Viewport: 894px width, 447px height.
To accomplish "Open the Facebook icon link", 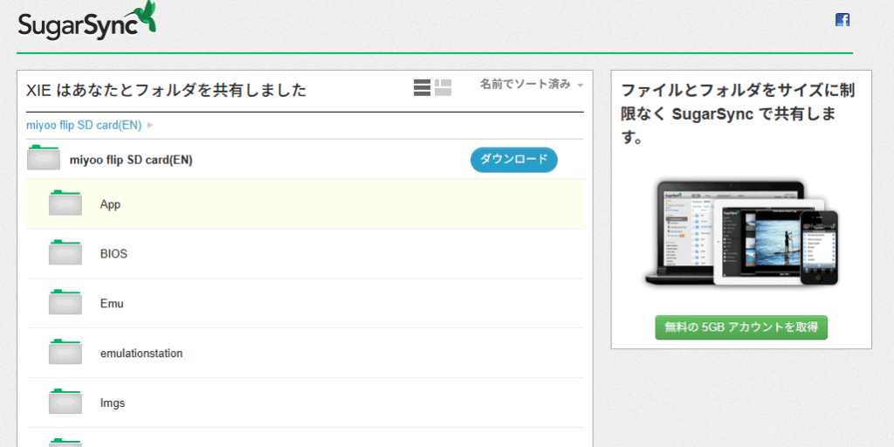I will click(x=842, y=20).
